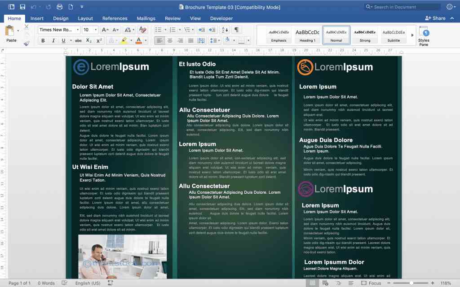This screenshot has height=287, width=460.
Task: Click the Save icon in title bar
Action: [x=22, y=7]
